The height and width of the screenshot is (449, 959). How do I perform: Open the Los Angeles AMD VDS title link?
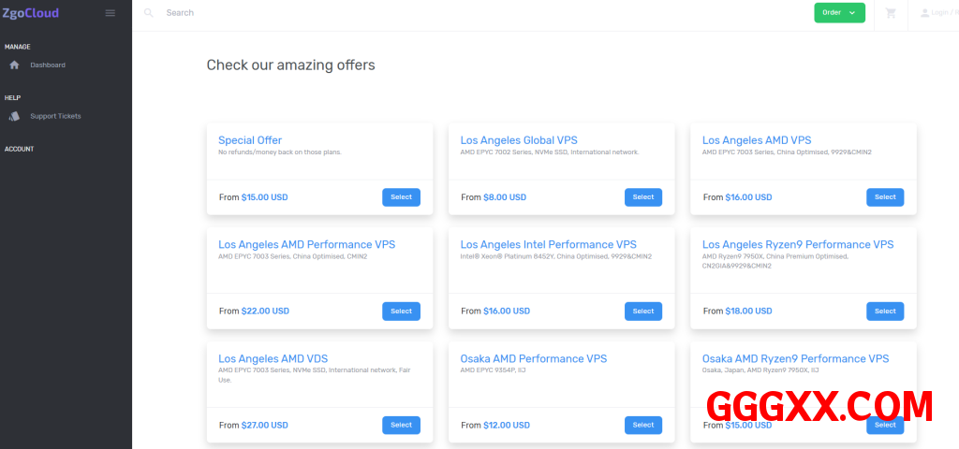click(x=273, y=358)
